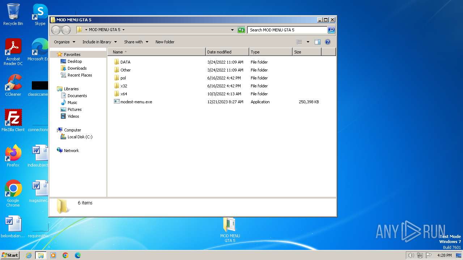
Task: Change view using the views icon
Action: (299, 42)
